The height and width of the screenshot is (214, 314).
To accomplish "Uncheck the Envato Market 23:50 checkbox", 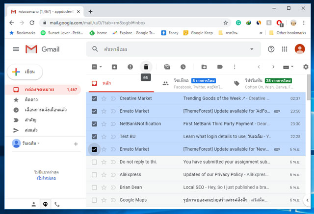I will (94, 111).
